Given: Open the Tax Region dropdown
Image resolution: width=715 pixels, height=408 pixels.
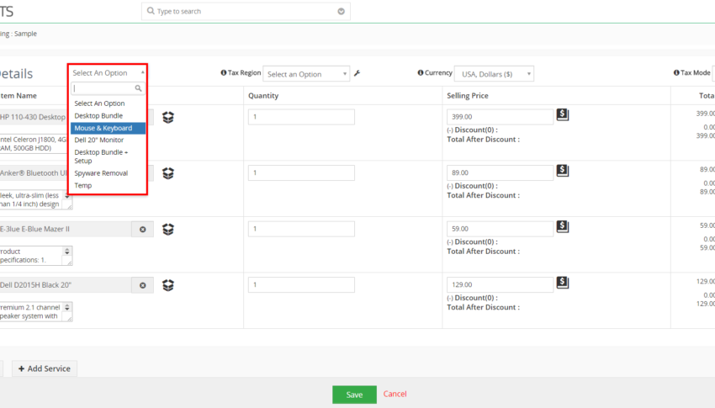Looking at the screenshot, I should (x=306, y=74).
